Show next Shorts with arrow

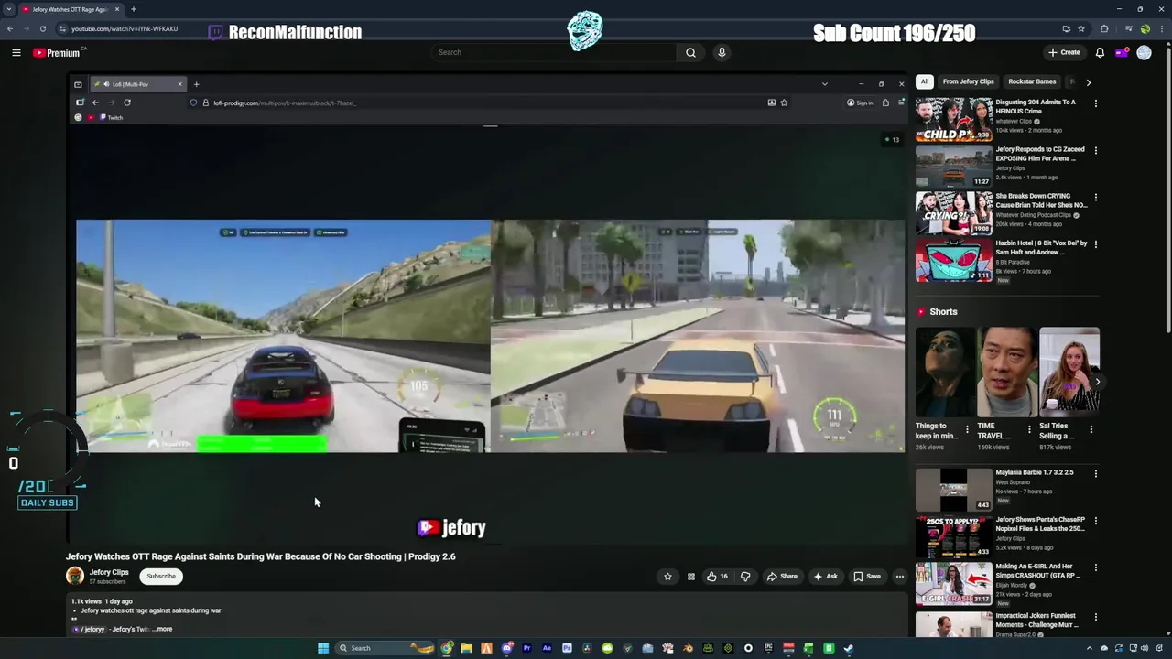pos(1097,382)
